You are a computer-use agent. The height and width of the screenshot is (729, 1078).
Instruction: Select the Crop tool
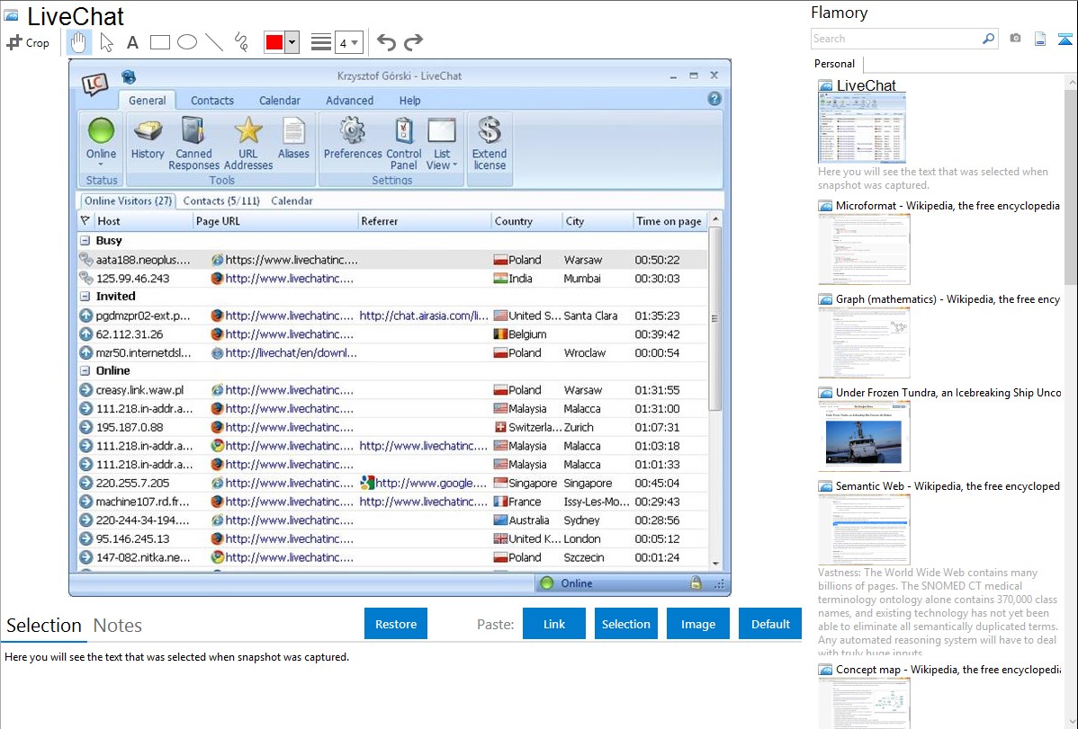(x=28, y=42)
